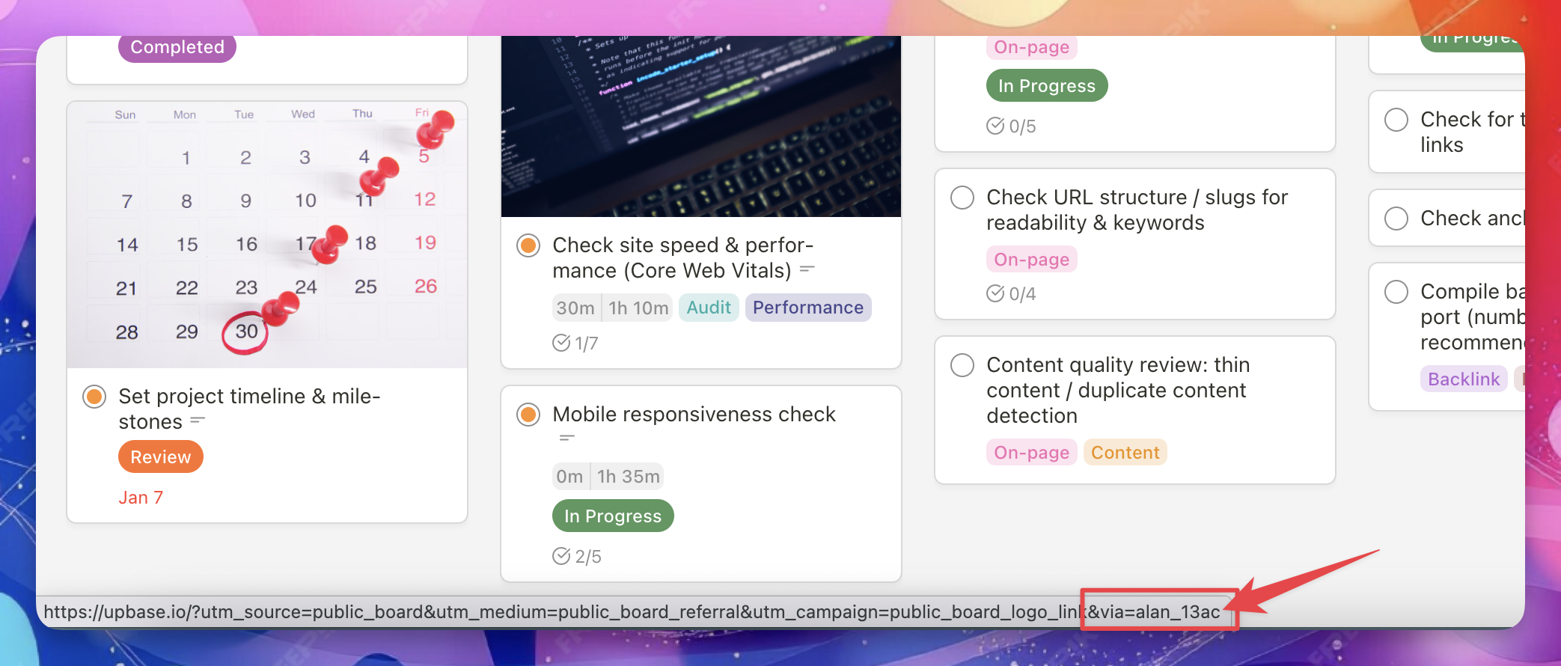Image resolution: width=1561 pixels, height=666 pixels.
Task: Click On-page tag on Content quality review card
Action: point(1032,453)
